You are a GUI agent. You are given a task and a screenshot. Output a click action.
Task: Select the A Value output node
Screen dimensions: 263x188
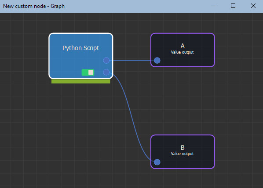pos(183,50)
